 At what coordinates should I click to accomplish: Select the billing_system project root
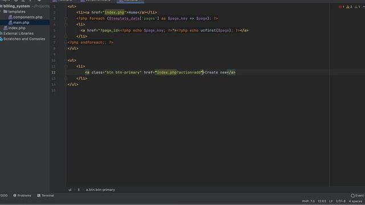(17, 6)
